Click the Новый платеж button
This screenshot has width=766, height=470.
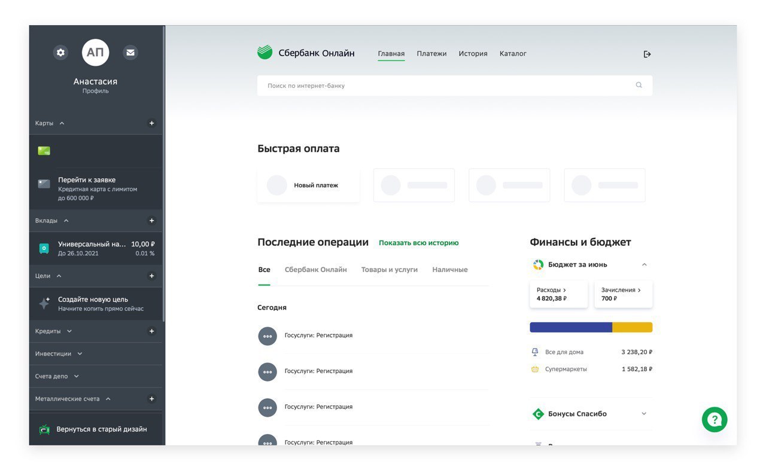coord(308,185)
